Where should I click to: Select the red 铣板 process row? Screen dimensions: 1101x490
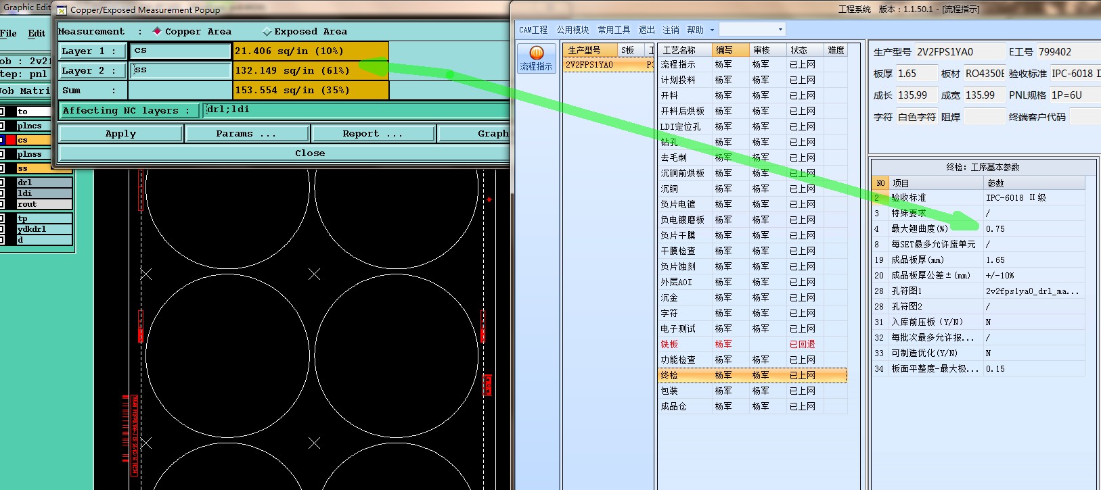click(752, 344)
